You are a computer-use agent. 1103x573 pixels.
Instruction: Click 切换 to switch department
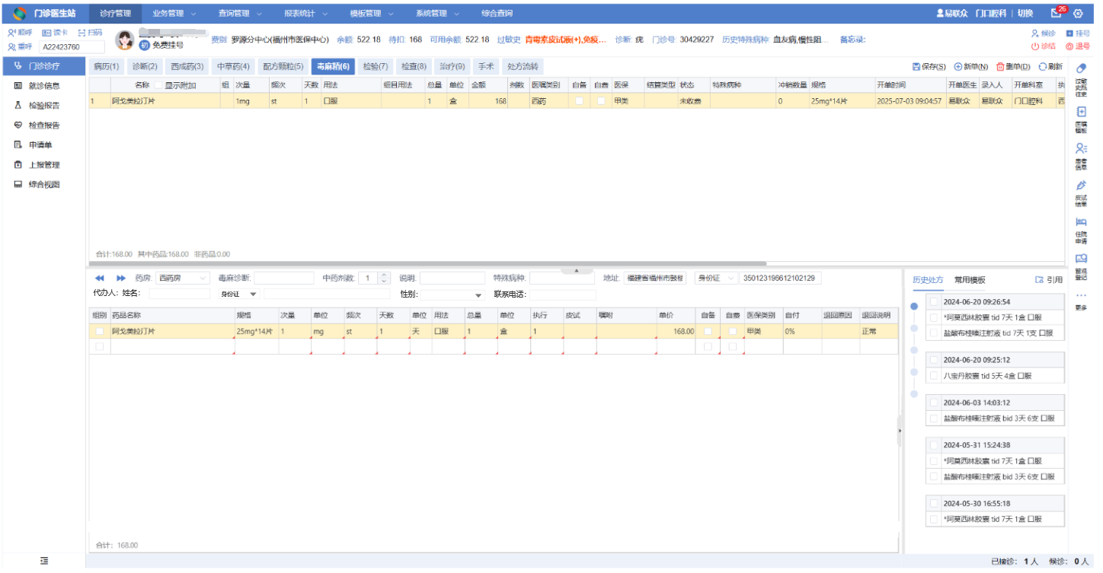(x=1025, y=14)
